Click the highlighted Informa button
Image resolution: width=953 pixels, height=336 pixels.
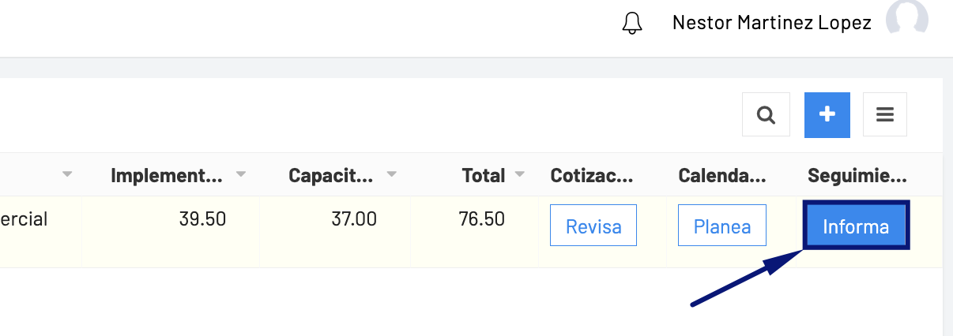tap(856, 227)
